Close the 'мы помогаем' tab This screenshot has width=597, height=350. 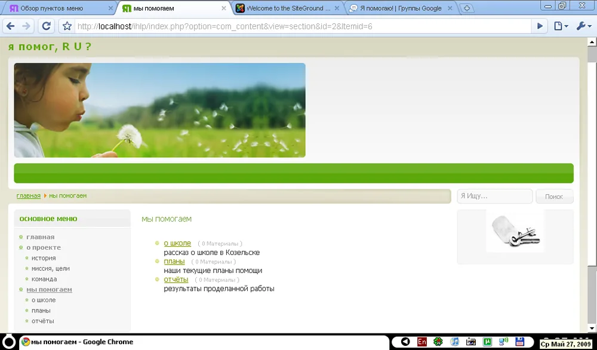coord(223,8)
